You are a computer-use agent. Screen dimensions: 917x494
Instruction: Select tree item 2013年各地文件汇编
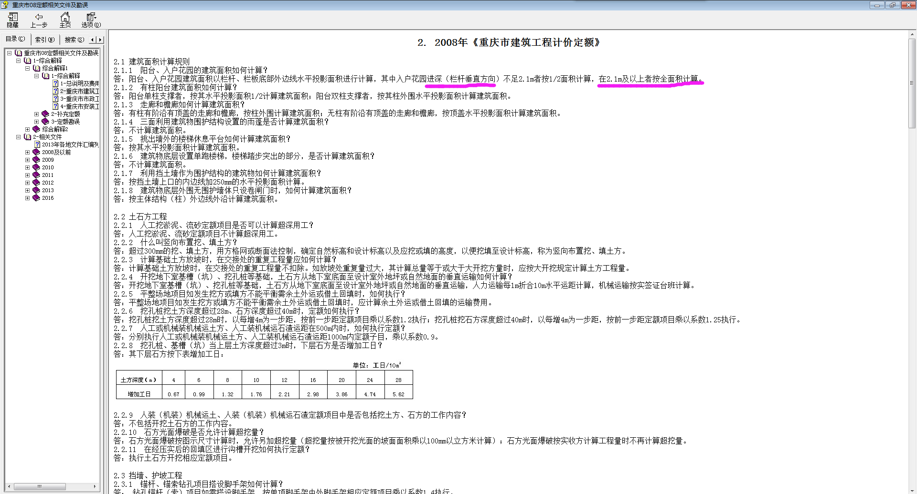[x=70, y=144]
